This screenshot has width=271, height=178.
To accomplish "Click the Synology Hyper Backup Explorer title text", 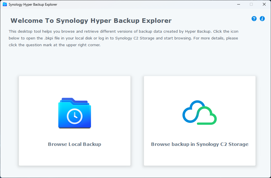I will (33, 5).
